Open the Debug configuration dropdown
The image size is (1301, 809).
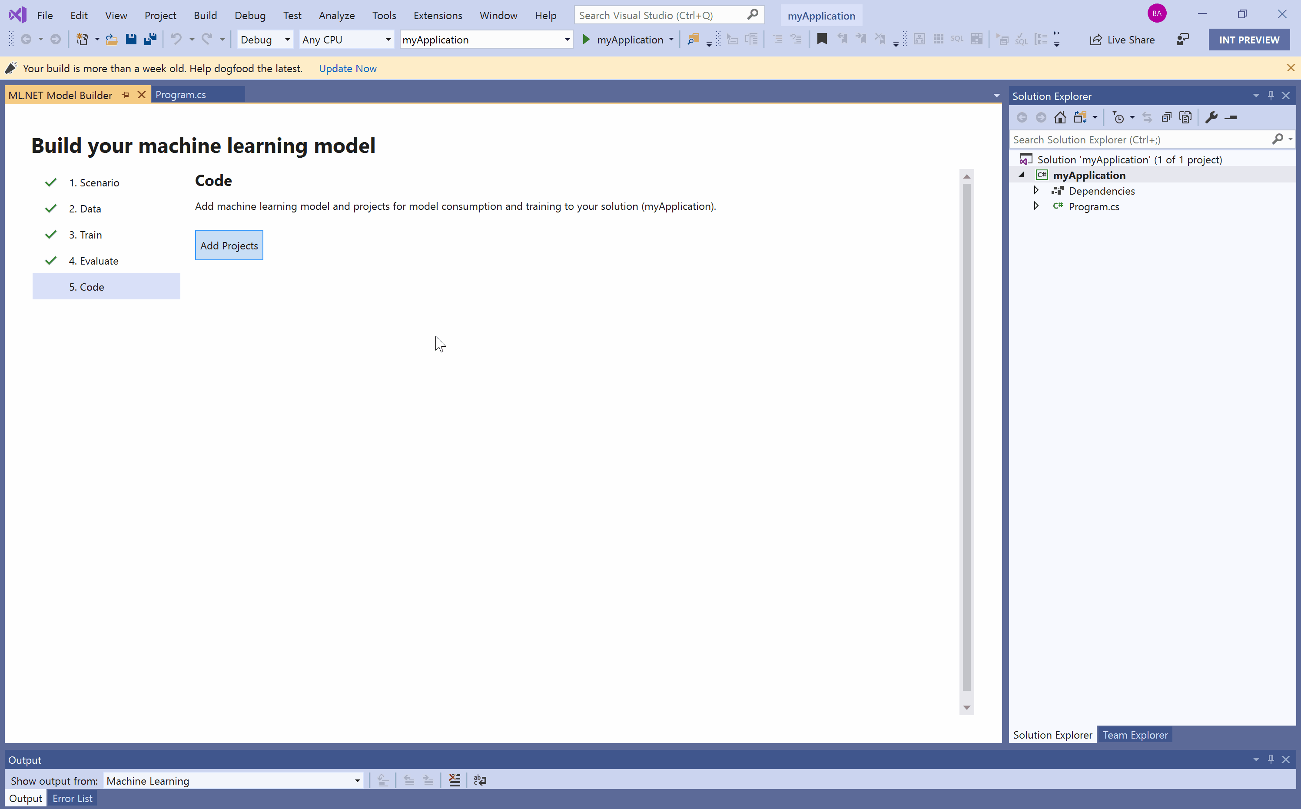tap(286, 39)
